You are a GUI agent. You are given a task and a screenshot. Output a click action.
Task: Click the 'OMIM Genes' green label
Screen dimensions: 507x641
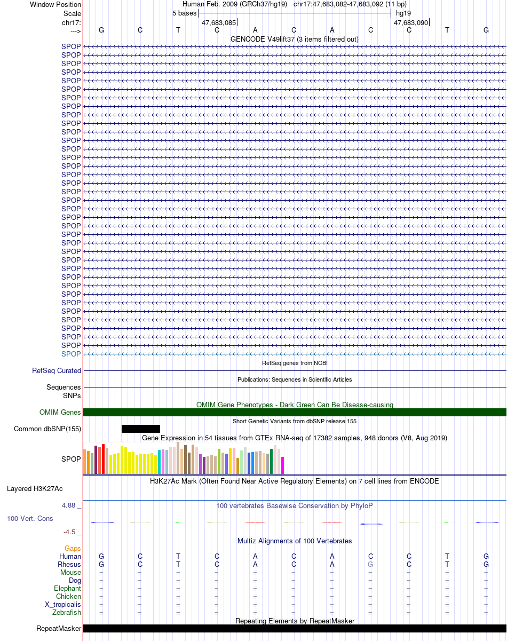pos(60,412)
